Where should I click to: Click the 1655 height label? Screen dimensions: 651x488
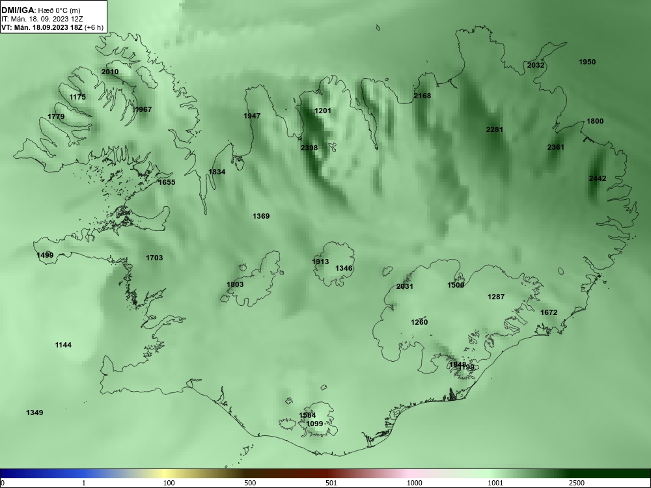click(167, 182)
